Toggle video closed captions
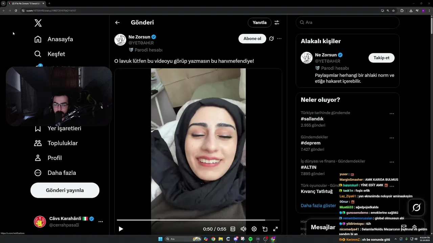Image resolution: width=433 pixels, height=243 pixels. pyautogui.click(x=233, y=229)
